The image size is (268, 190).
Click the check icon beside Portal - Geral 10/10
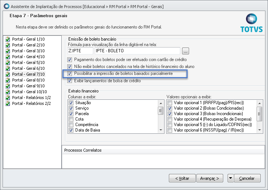pyautogui.click(x=8, y=92)
